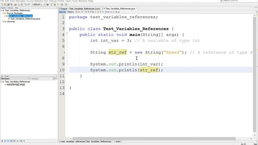Click the Copy toolbar icon
This screenshot has height=145, width=258.
pyautogui.click(x=19, y=4)
